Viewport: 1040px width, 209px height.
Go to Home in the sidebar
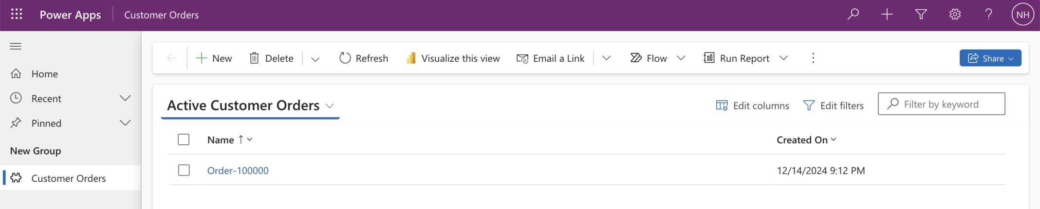(44, 74)
